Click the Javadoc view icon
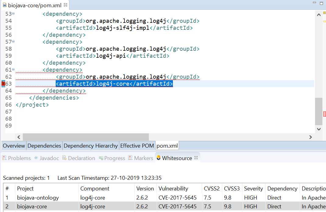Screen dimensions: 326x212 [36, 158]
